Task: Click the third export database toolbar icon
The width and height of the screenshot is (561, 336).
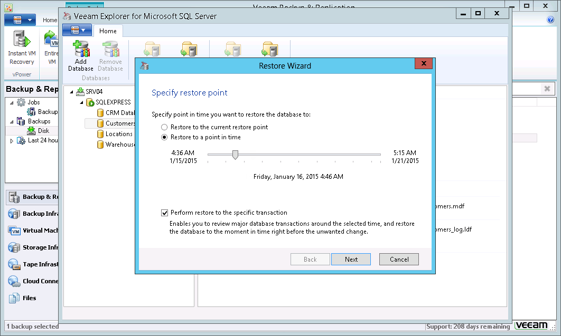Action: [233, 49]
